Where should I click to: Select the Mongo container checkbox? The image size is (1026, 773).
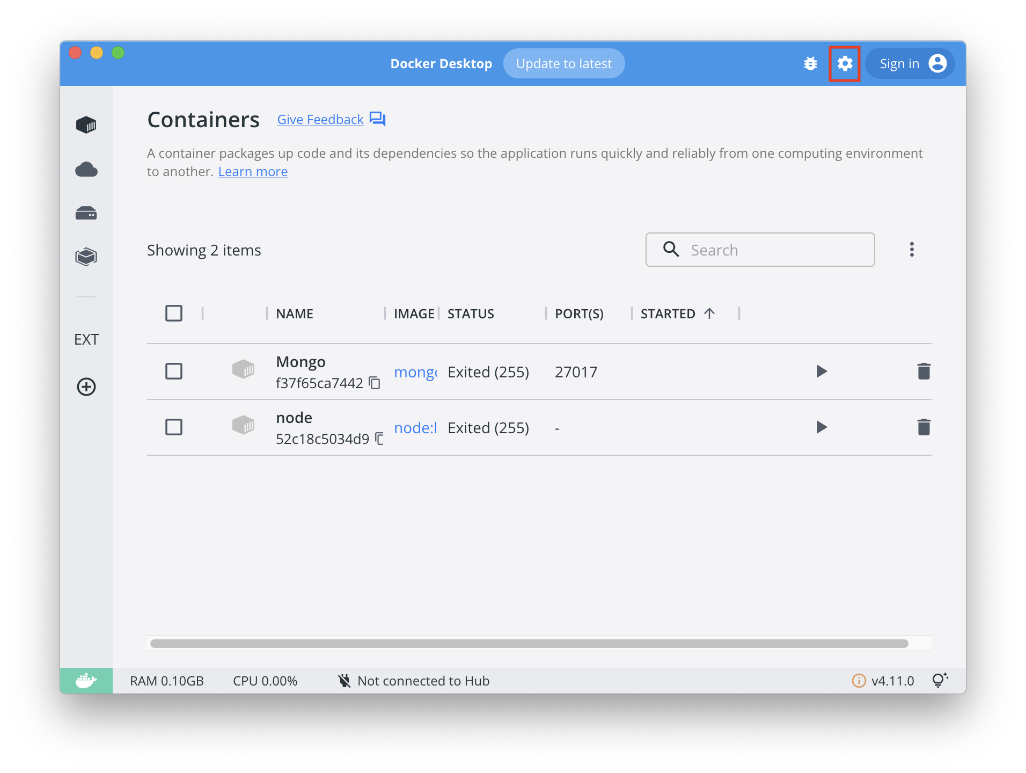174,371
